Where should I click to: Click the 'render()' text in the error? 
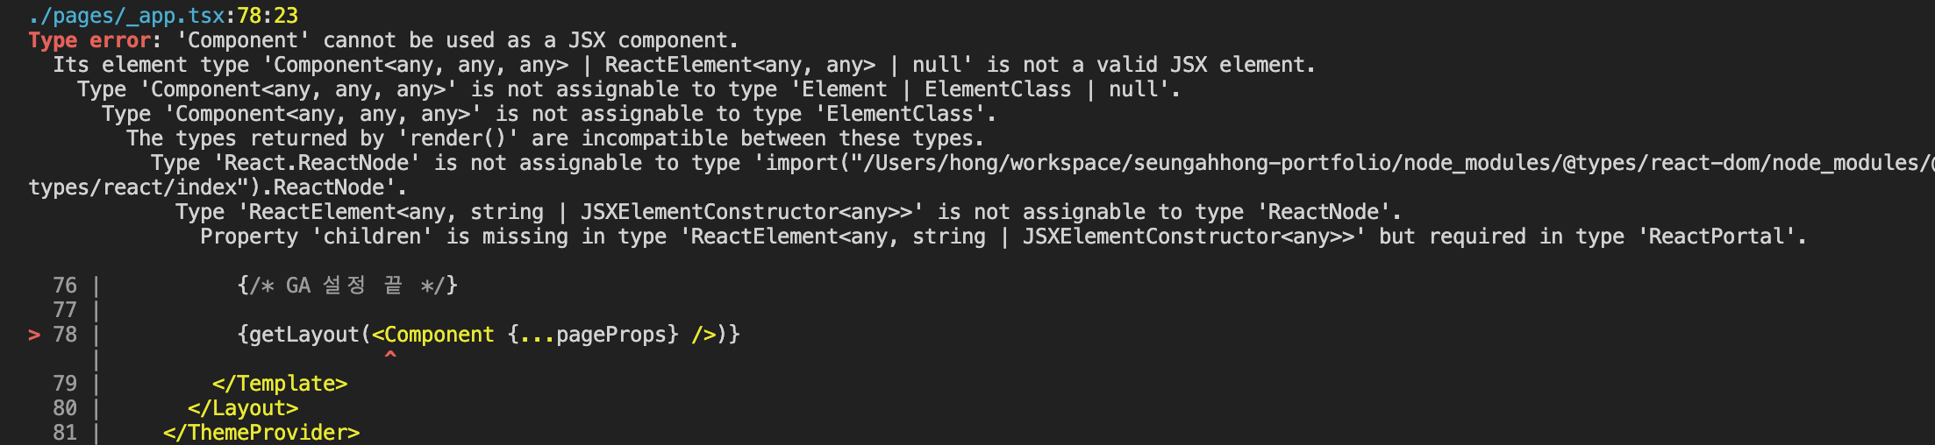(458, 138)
